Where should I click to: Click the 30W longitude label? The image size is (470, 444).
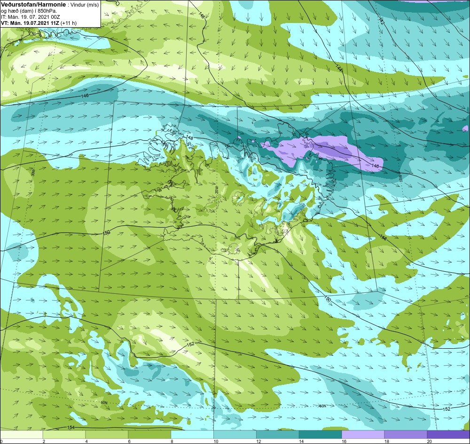[x=33, y=172]
